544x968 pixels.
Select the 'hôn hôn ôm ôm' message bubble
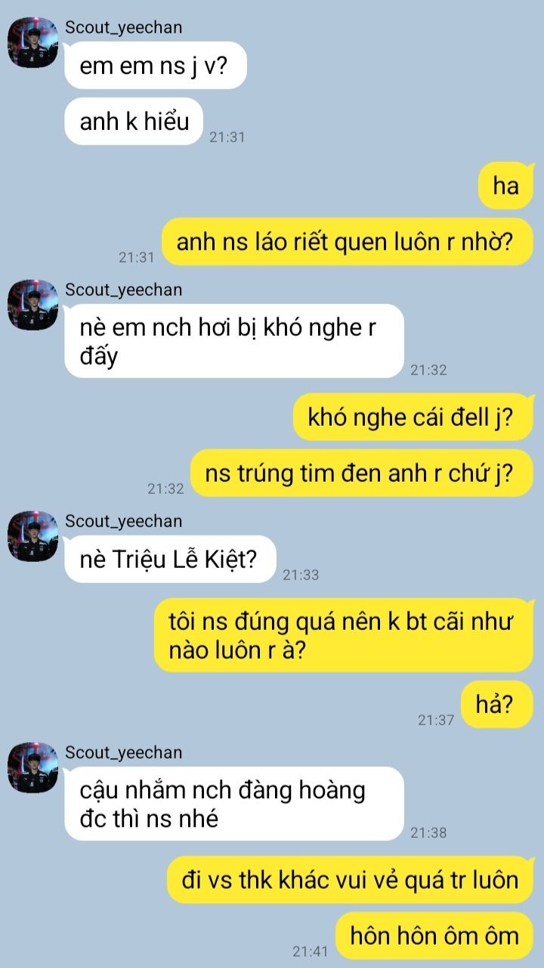coord(434,936)
